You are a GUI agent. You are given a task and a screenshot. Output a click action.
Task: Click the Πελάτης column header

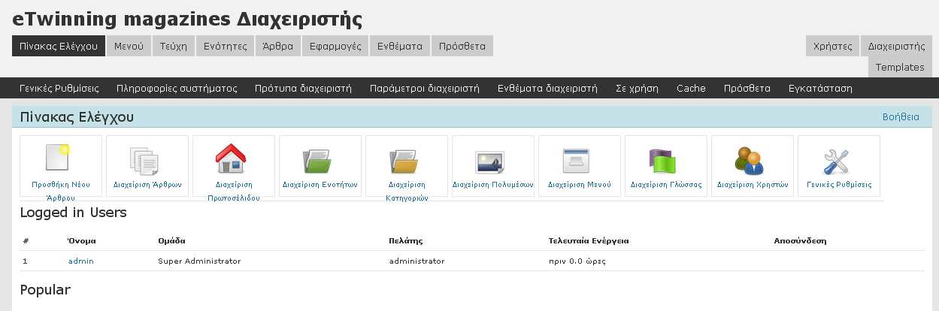point(406,241)
